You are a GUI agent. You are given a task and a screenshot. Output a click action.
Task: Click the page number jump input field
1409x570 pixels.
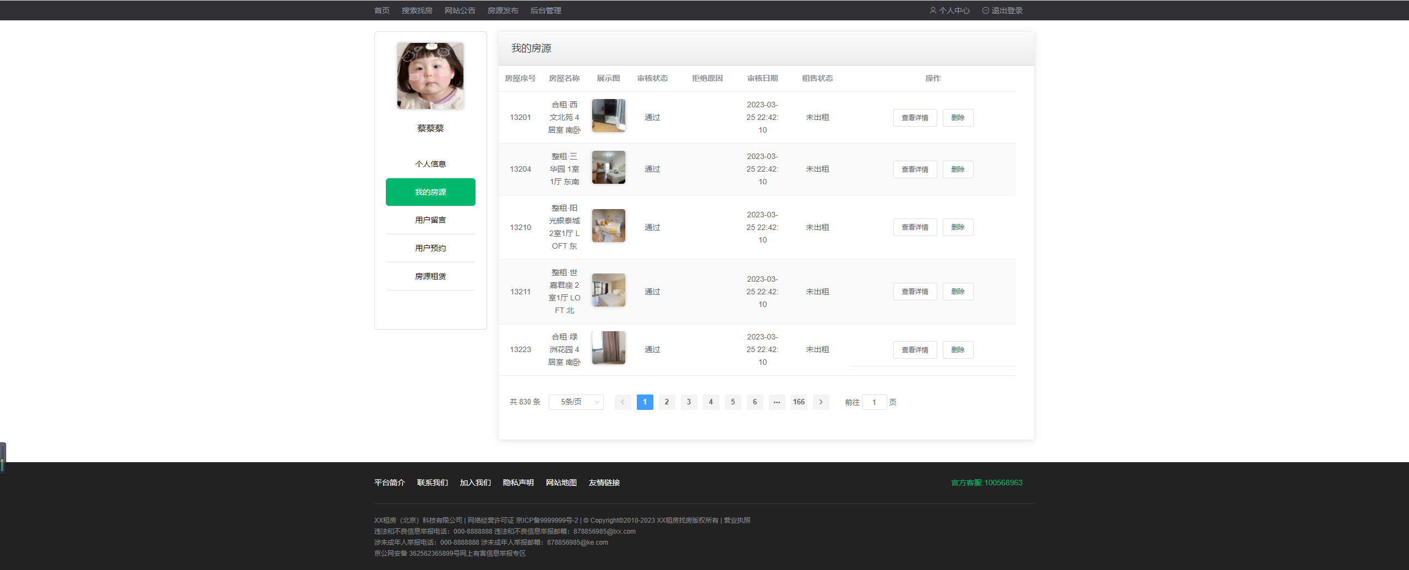click(874, 402)
